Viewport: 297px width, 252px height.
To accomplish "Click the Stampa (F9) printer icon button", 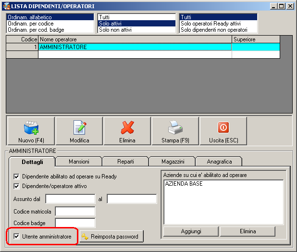I will (x=175, y=131).
